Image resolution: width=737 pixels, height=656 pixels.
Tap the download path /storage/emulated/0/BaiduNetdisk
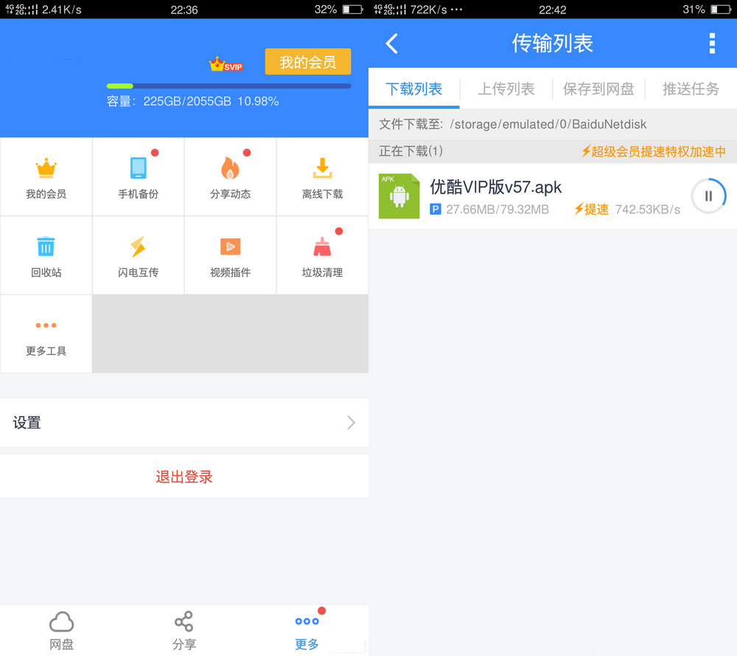pyautogui.click(x=548, y=124)
